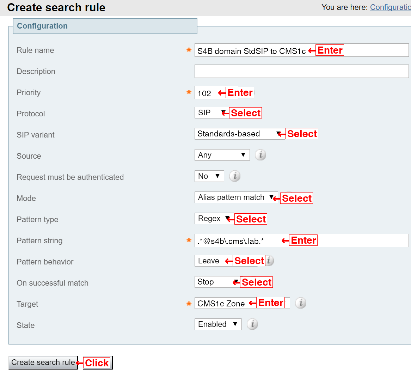Click the Target field showing CMS1c Zone
This screenshot has width=411, height=372.
[242, 303]
